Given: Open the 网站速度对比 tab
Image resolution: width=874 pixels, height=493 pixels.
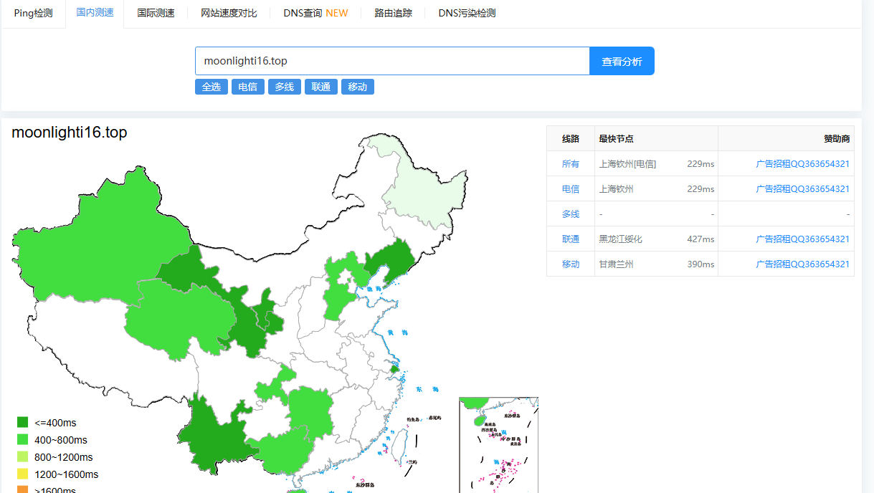Looking at the screenshot, I should pyautogui.click(x=229, y=13).
